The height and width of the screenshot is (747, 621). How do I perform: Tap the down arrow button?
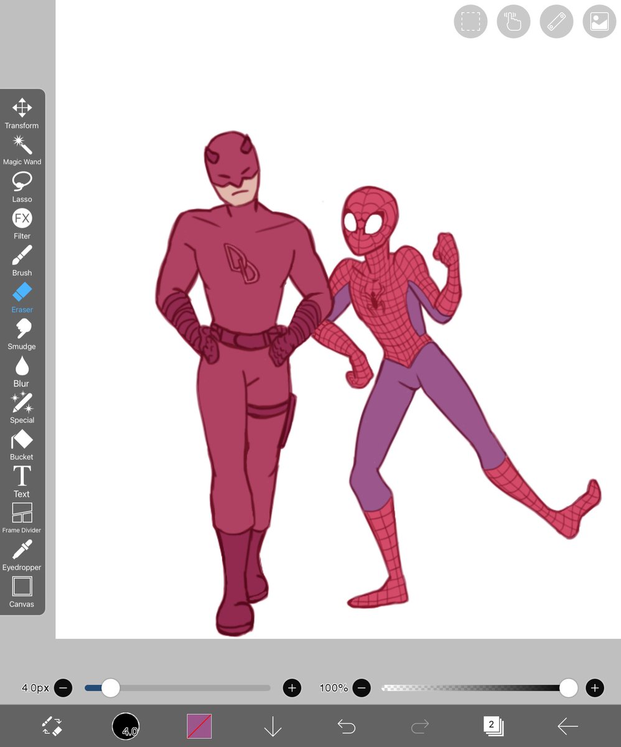coord(273,726)
